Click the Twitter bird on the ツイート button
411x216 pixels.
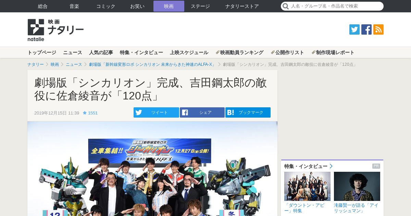138,112
